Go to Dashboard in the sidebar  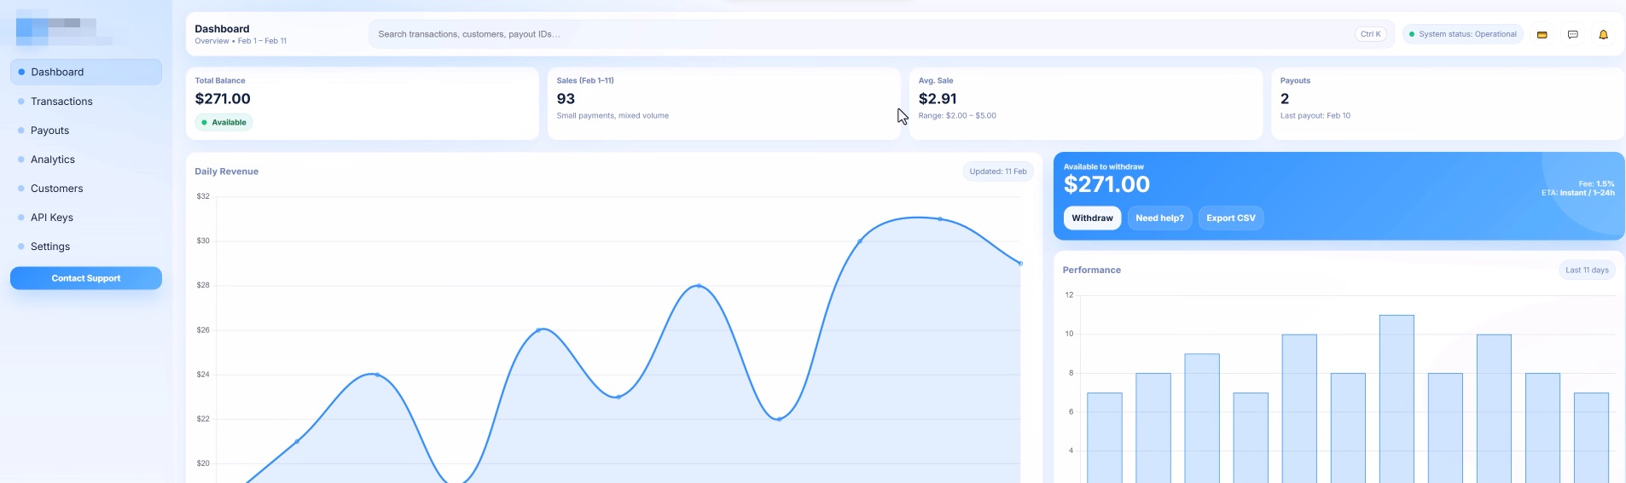(86, 73)
